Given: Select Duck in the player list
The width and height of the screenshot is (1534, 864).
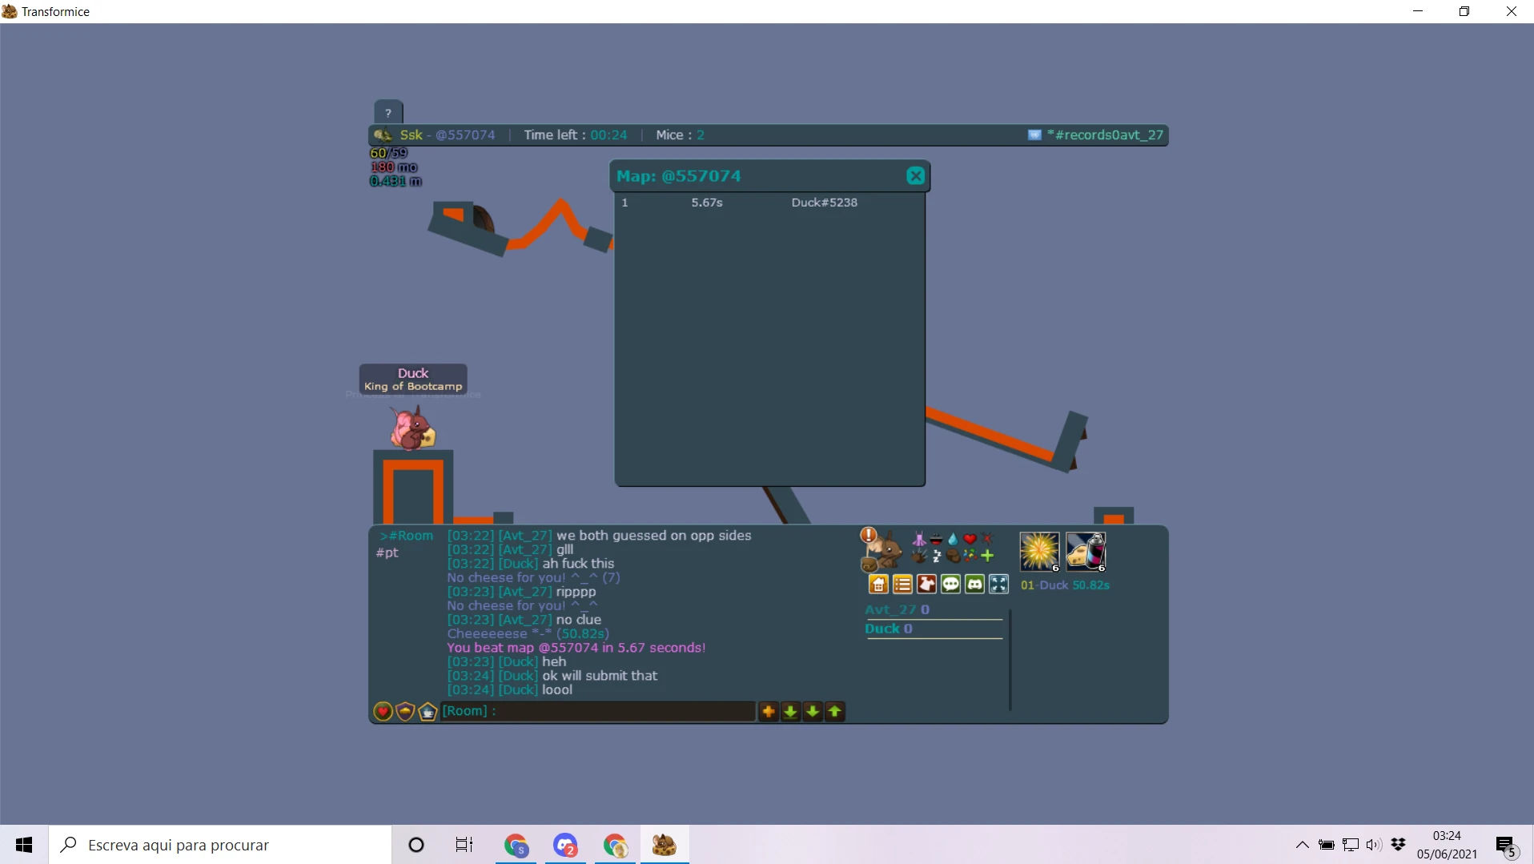Looking at the screenshot, I should pyautogui.click(x=889, y=629).
